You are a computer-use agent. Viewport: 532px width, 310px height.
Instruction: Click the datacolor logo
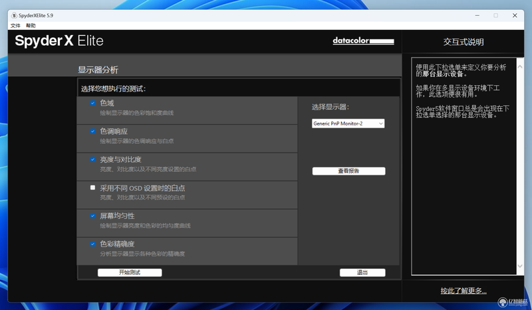pos(363,40)
